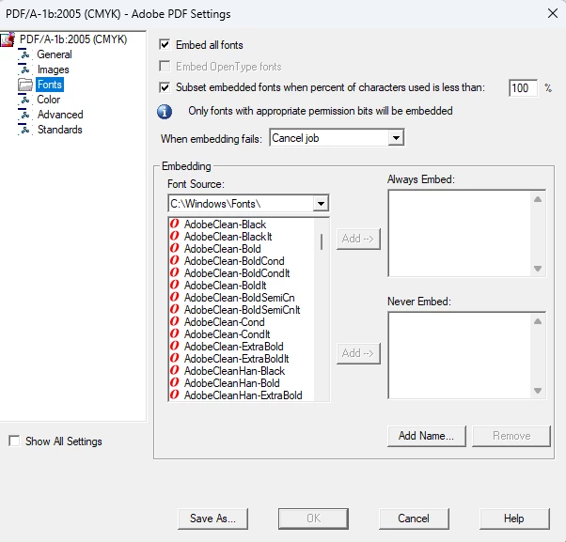Click inside the Always Embed list box

click(460, 234)
